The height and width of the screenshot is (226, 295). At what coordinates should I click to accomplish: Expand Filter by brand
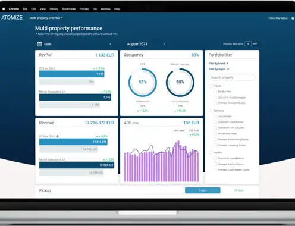coord(218,64)
